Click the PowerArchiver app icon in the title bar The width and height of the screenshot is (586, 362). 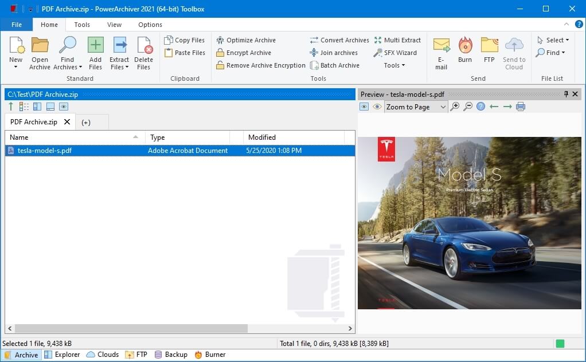(x=14, y=9)
